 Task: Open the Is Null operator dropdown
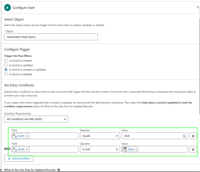[x=100, y=149]
